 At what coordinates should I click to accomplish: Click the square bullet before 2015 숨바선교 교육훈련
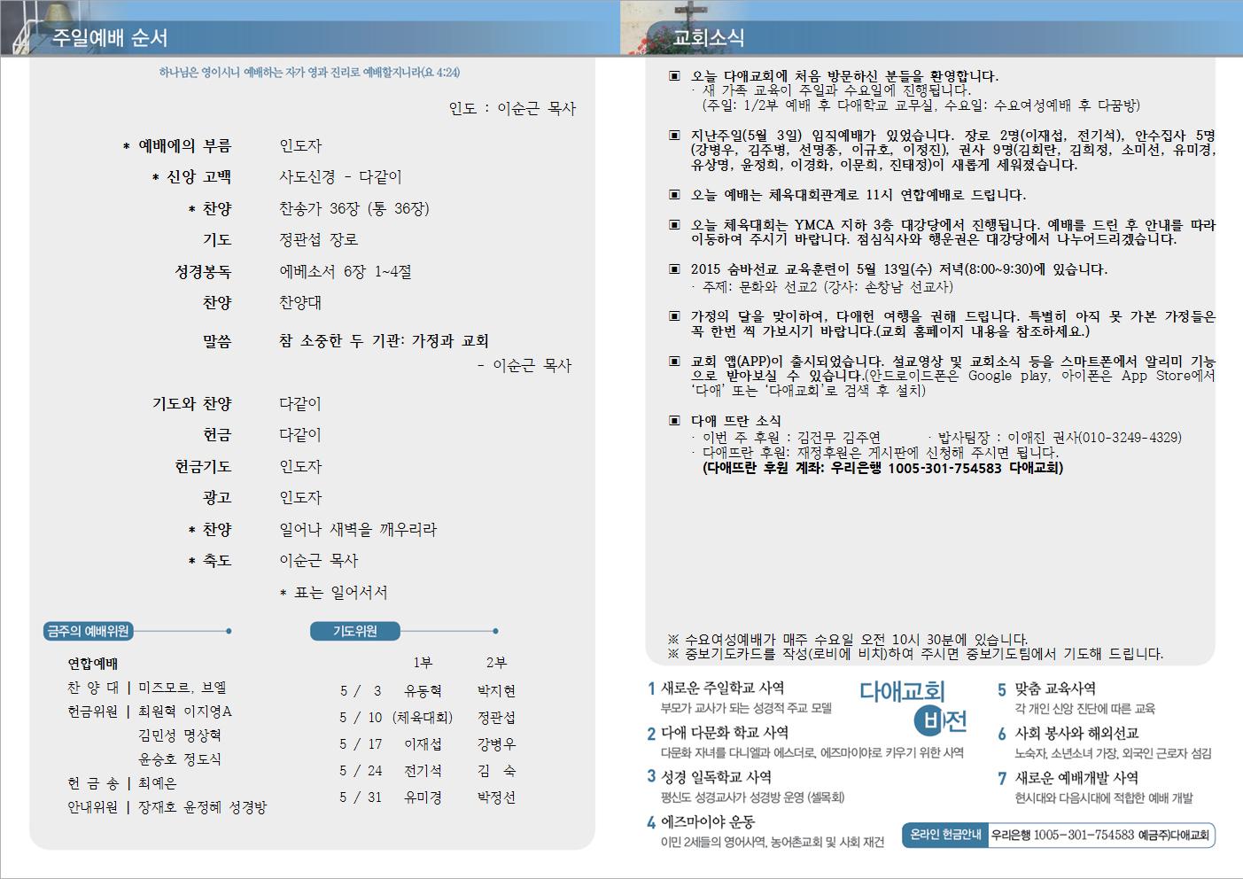click(674, 269)
